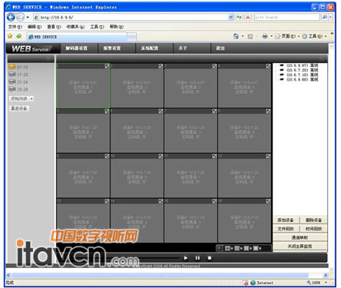Screen dimensions: 341x288
Task: Click the 删除设备 delete device button
Action: tap(313, 220)
